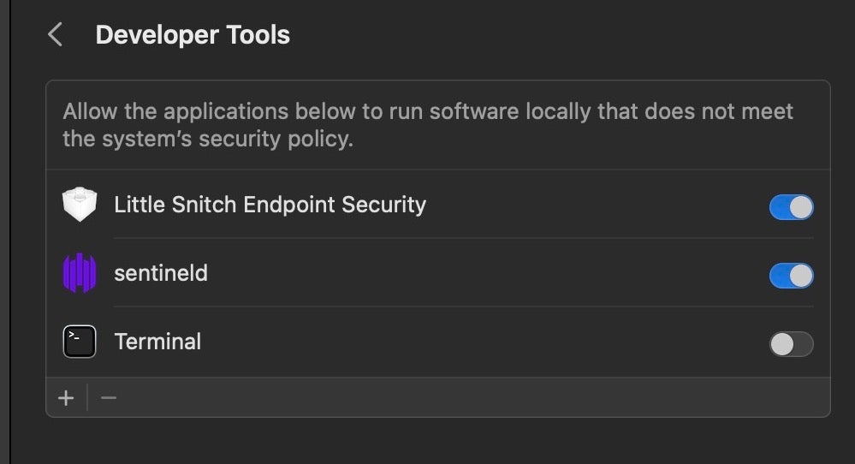Click blank space in the Terminal row
The height and width of the screenshot is (464, 855).
(x=479, y=342)
